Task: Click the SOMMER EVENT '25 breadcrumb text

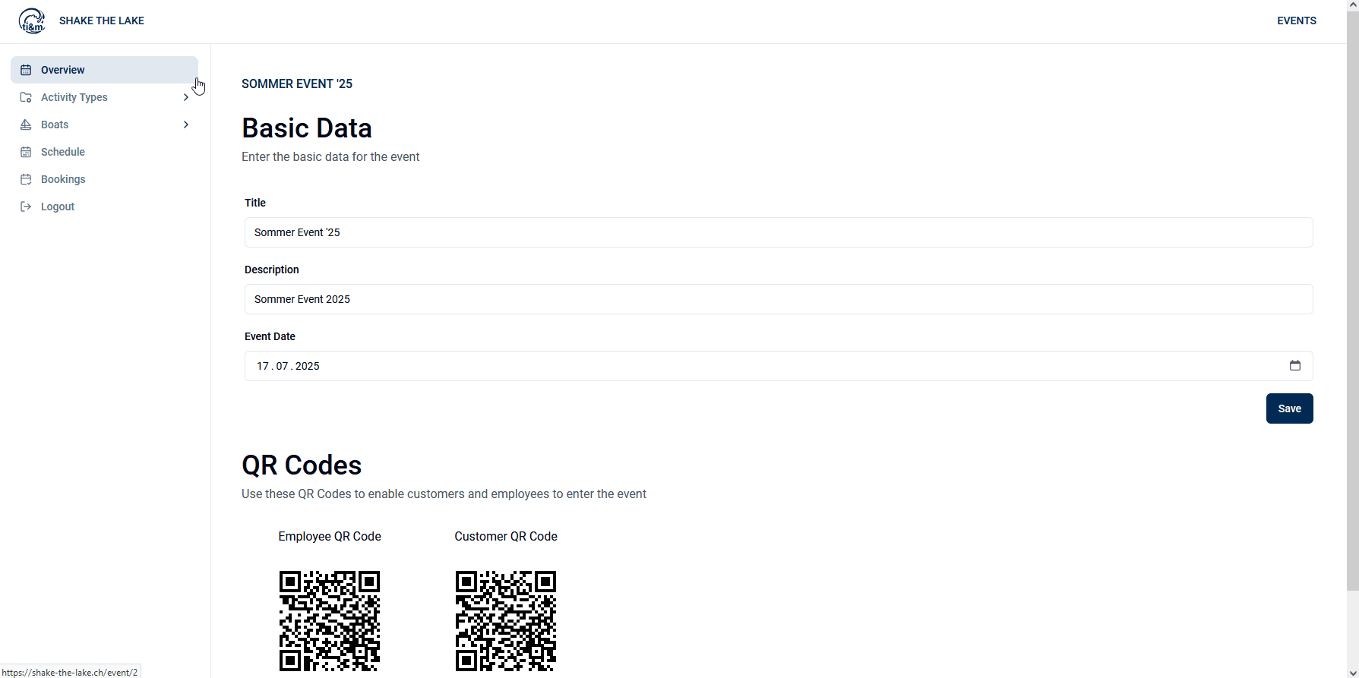Action: point(297,84)
